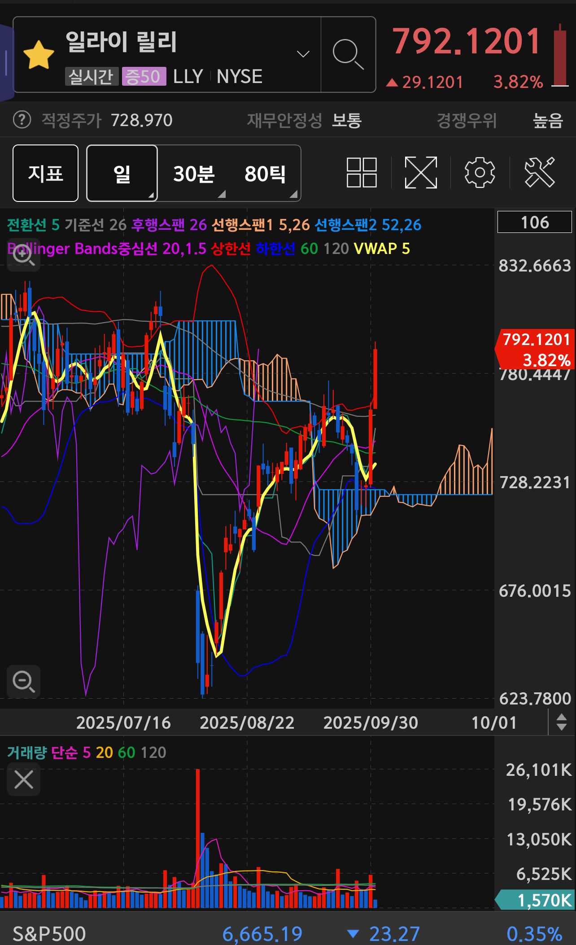Click the 적정주가 728.970 value

(x=141, y=120)
